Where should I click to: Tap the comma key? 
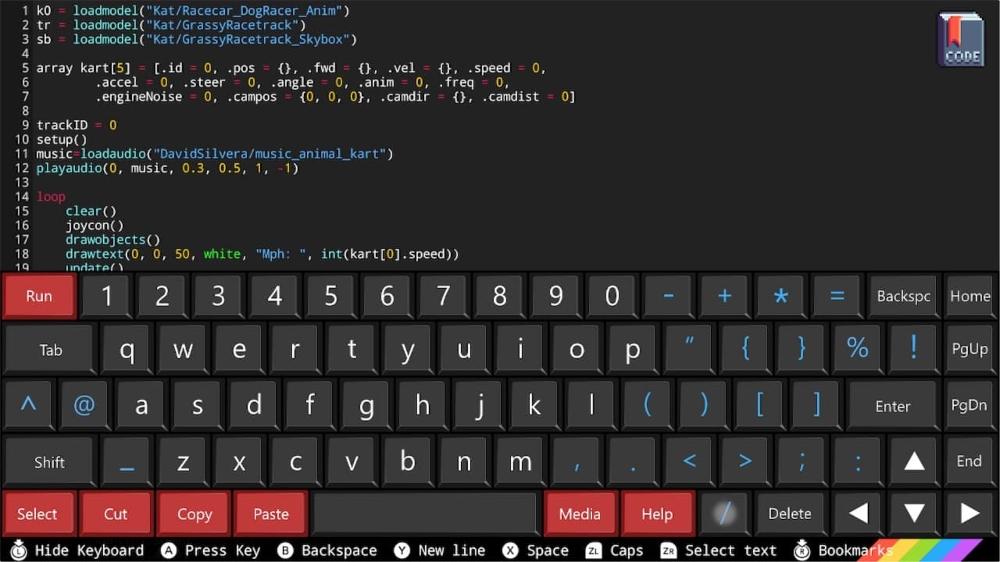(577, 461)
